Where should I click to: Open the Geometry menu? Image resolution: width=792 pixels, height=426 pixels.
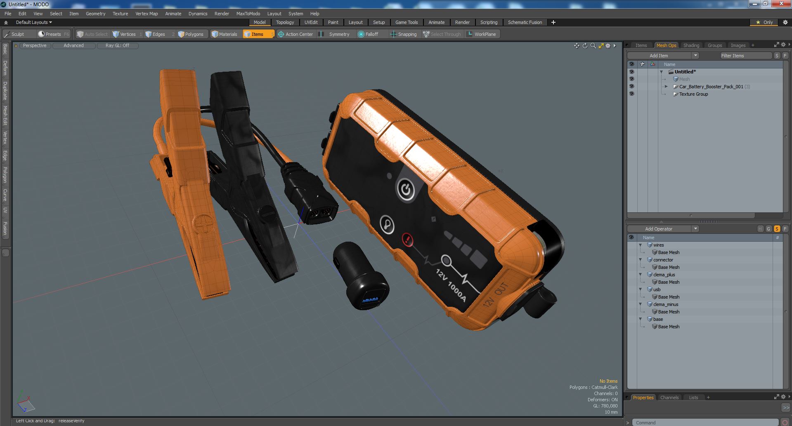pos(95,14)
